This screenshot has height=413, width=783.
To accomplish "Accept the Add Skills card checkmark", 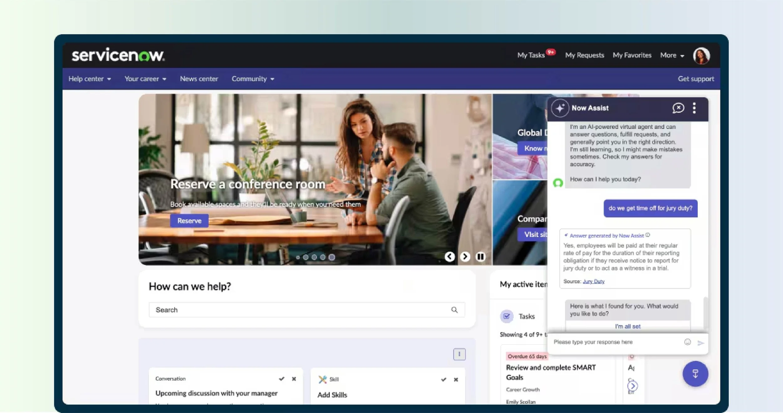I will [x=443, y=380].
